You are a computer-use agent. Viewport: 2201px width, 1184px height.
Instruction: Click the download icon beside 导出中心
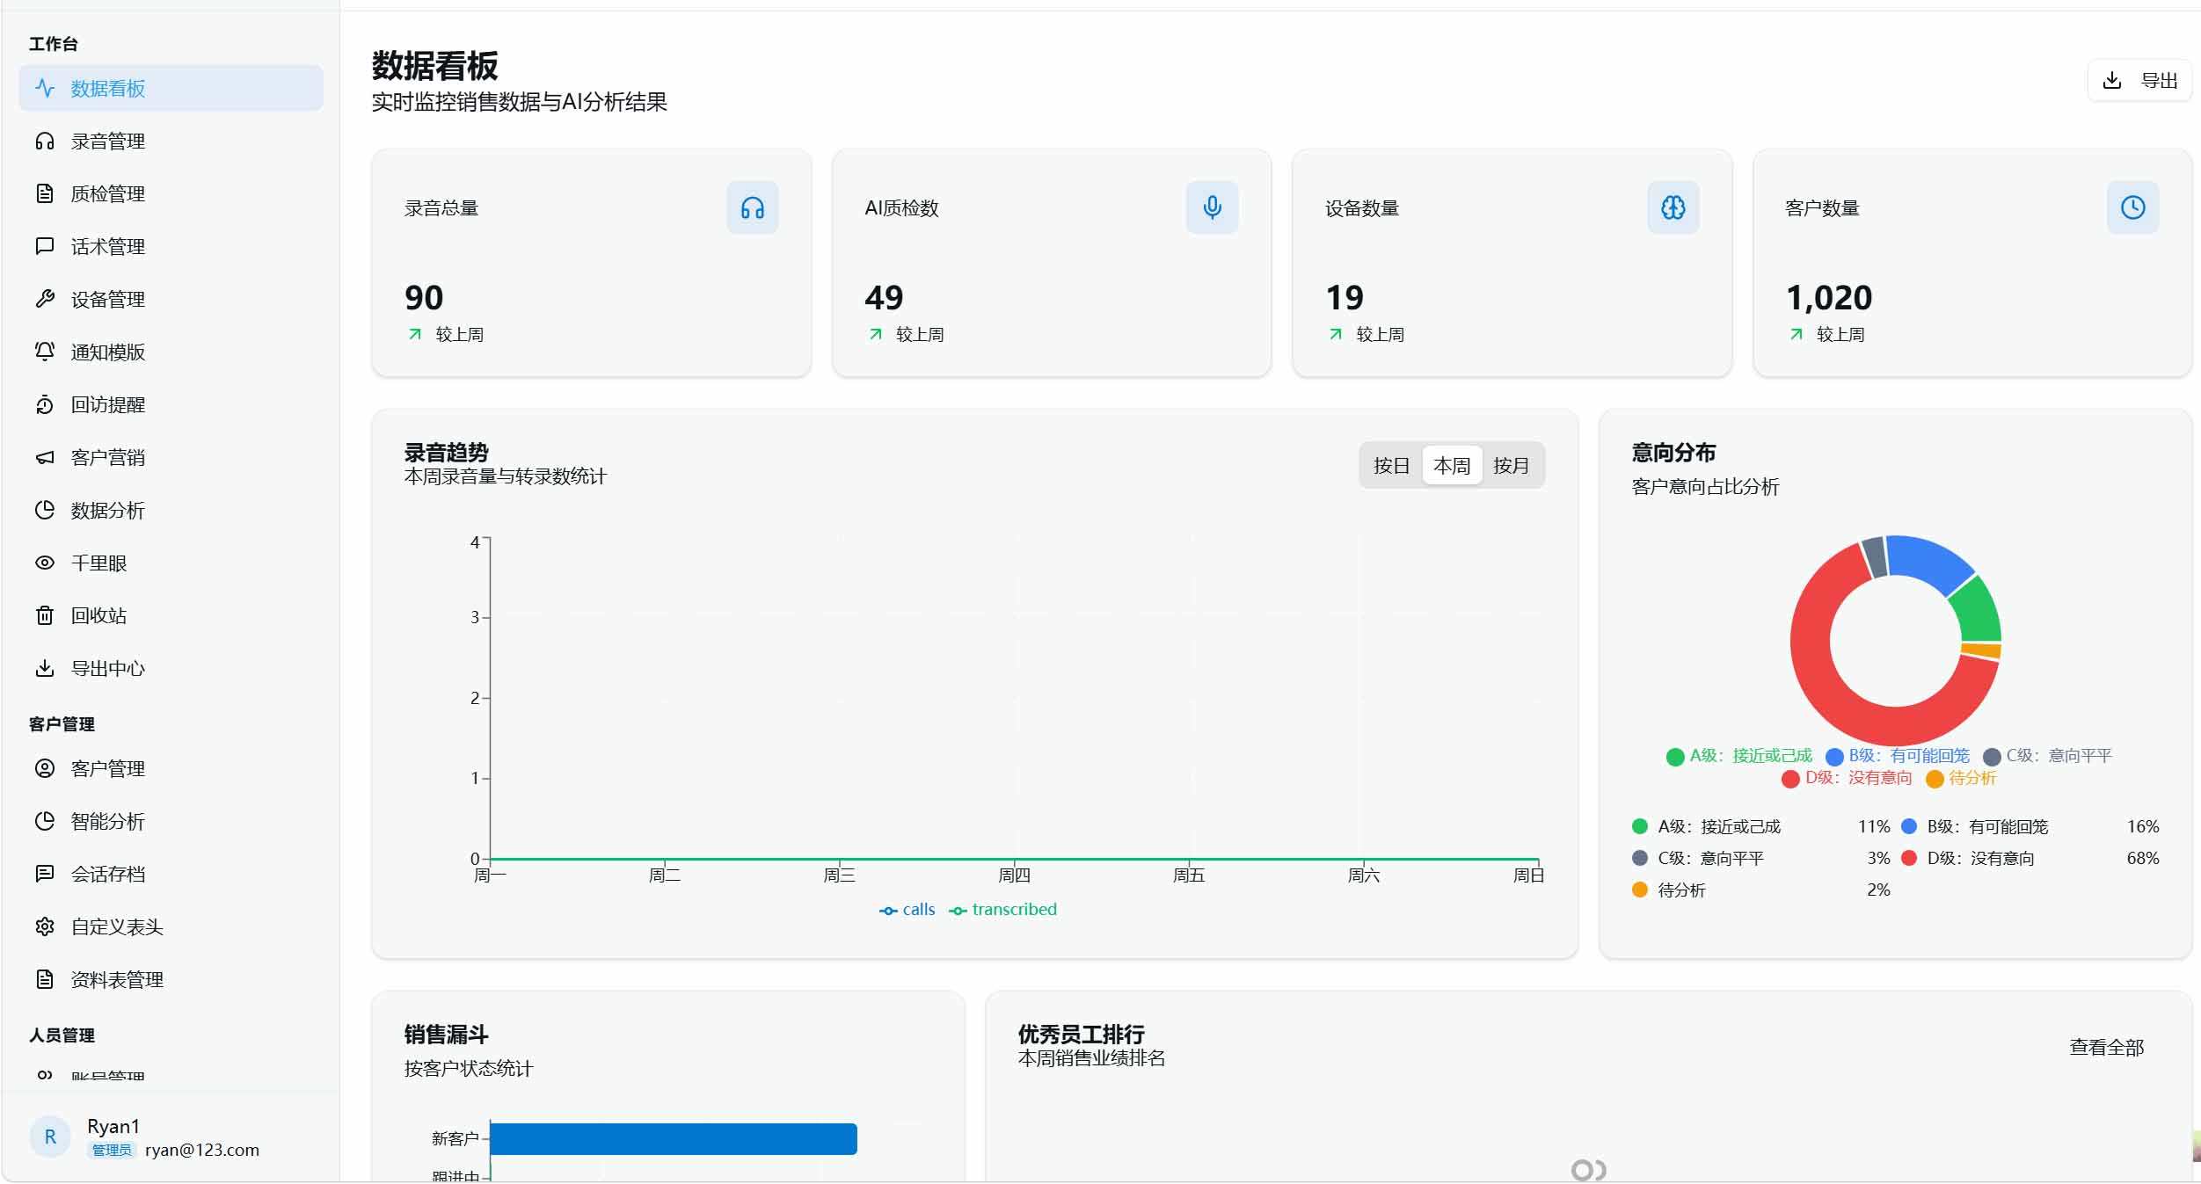pos(45,668)
